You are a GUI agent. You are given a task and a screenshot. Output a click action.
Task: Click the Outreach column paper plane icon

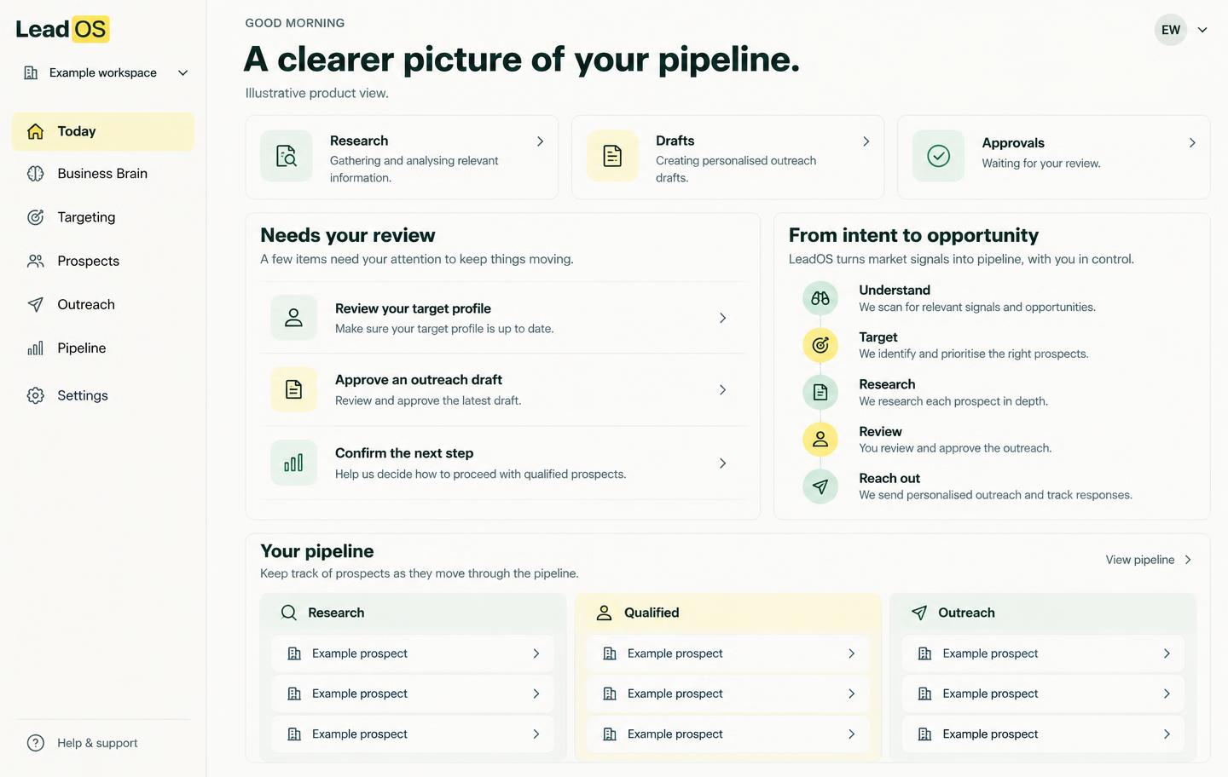(919, 613)
